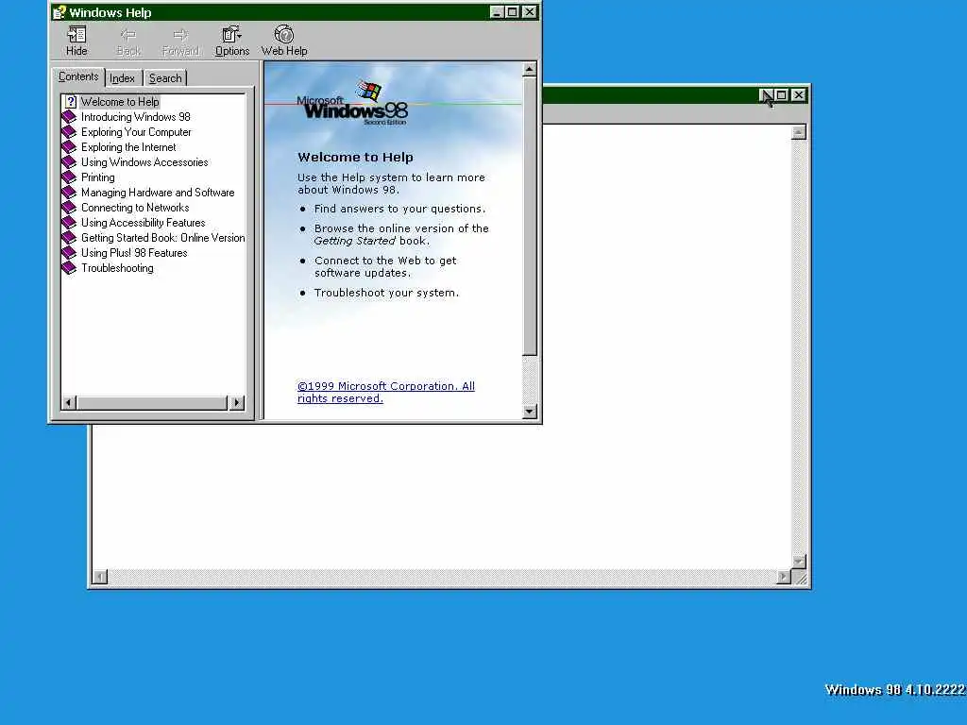
Task: Click the Back arrow toolbar icon
Action: 128,41
